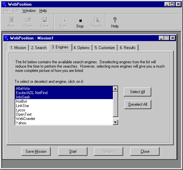Open the 5. Customize tab
Viewport: 183px width, 170px height.
(x=105, y=48)
